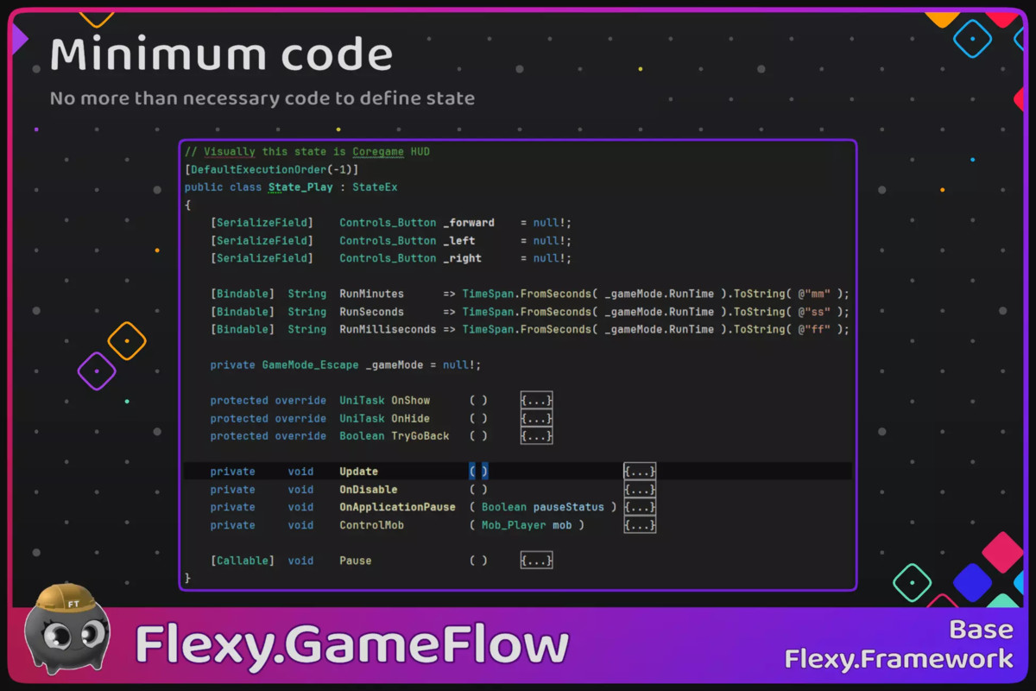The height and width of the screenshot is (691, 1036).
Task: Click the @"ff" format string
Action: pos(814,329)
